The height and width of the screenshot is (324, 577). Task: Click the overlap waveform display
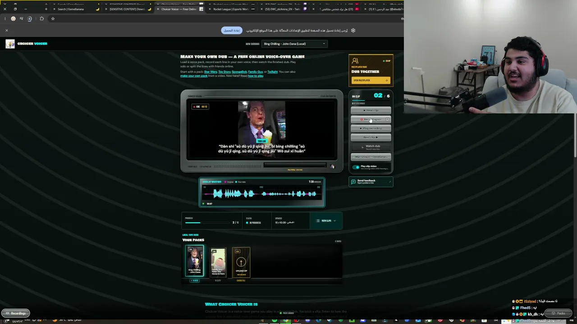click(x=262, y=194)
